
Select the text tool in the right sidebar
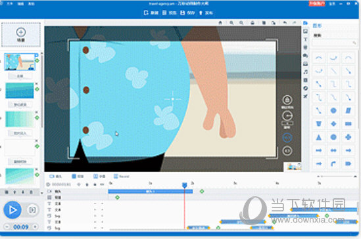pos(306,39)
